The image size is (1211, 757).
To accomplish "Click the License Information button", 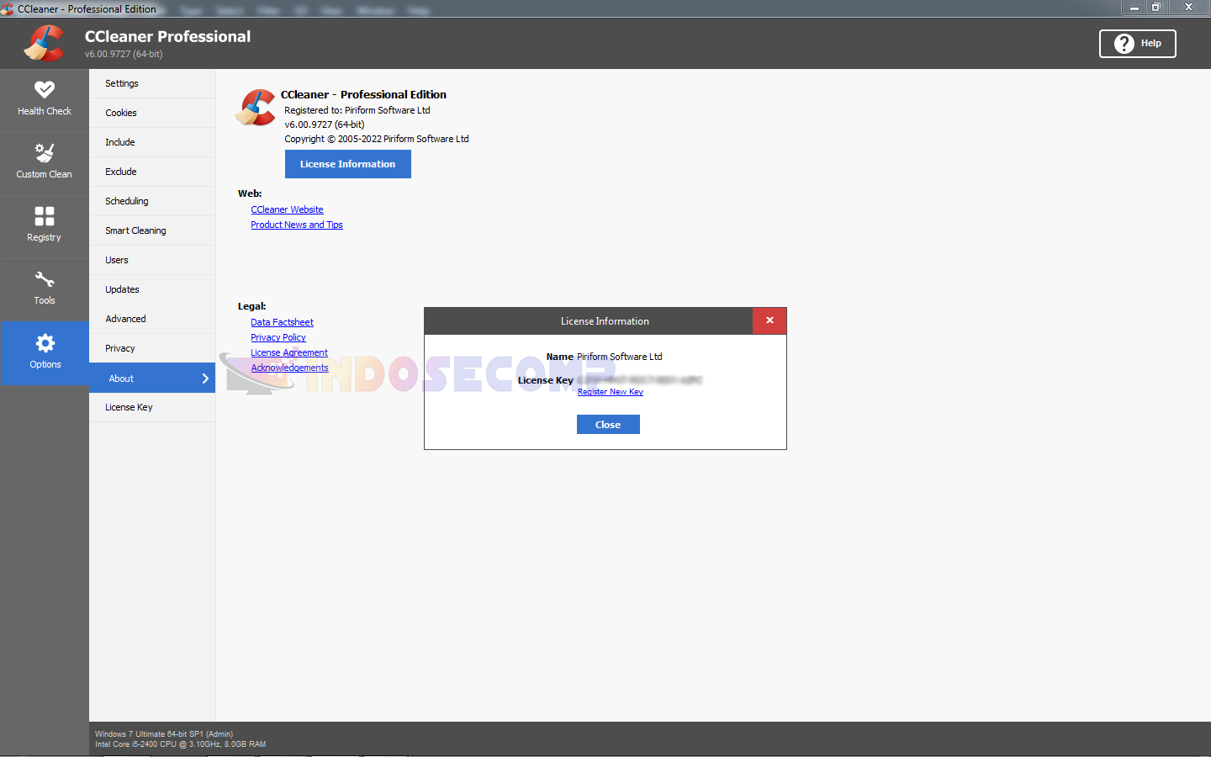I will [x=348, y=164].
